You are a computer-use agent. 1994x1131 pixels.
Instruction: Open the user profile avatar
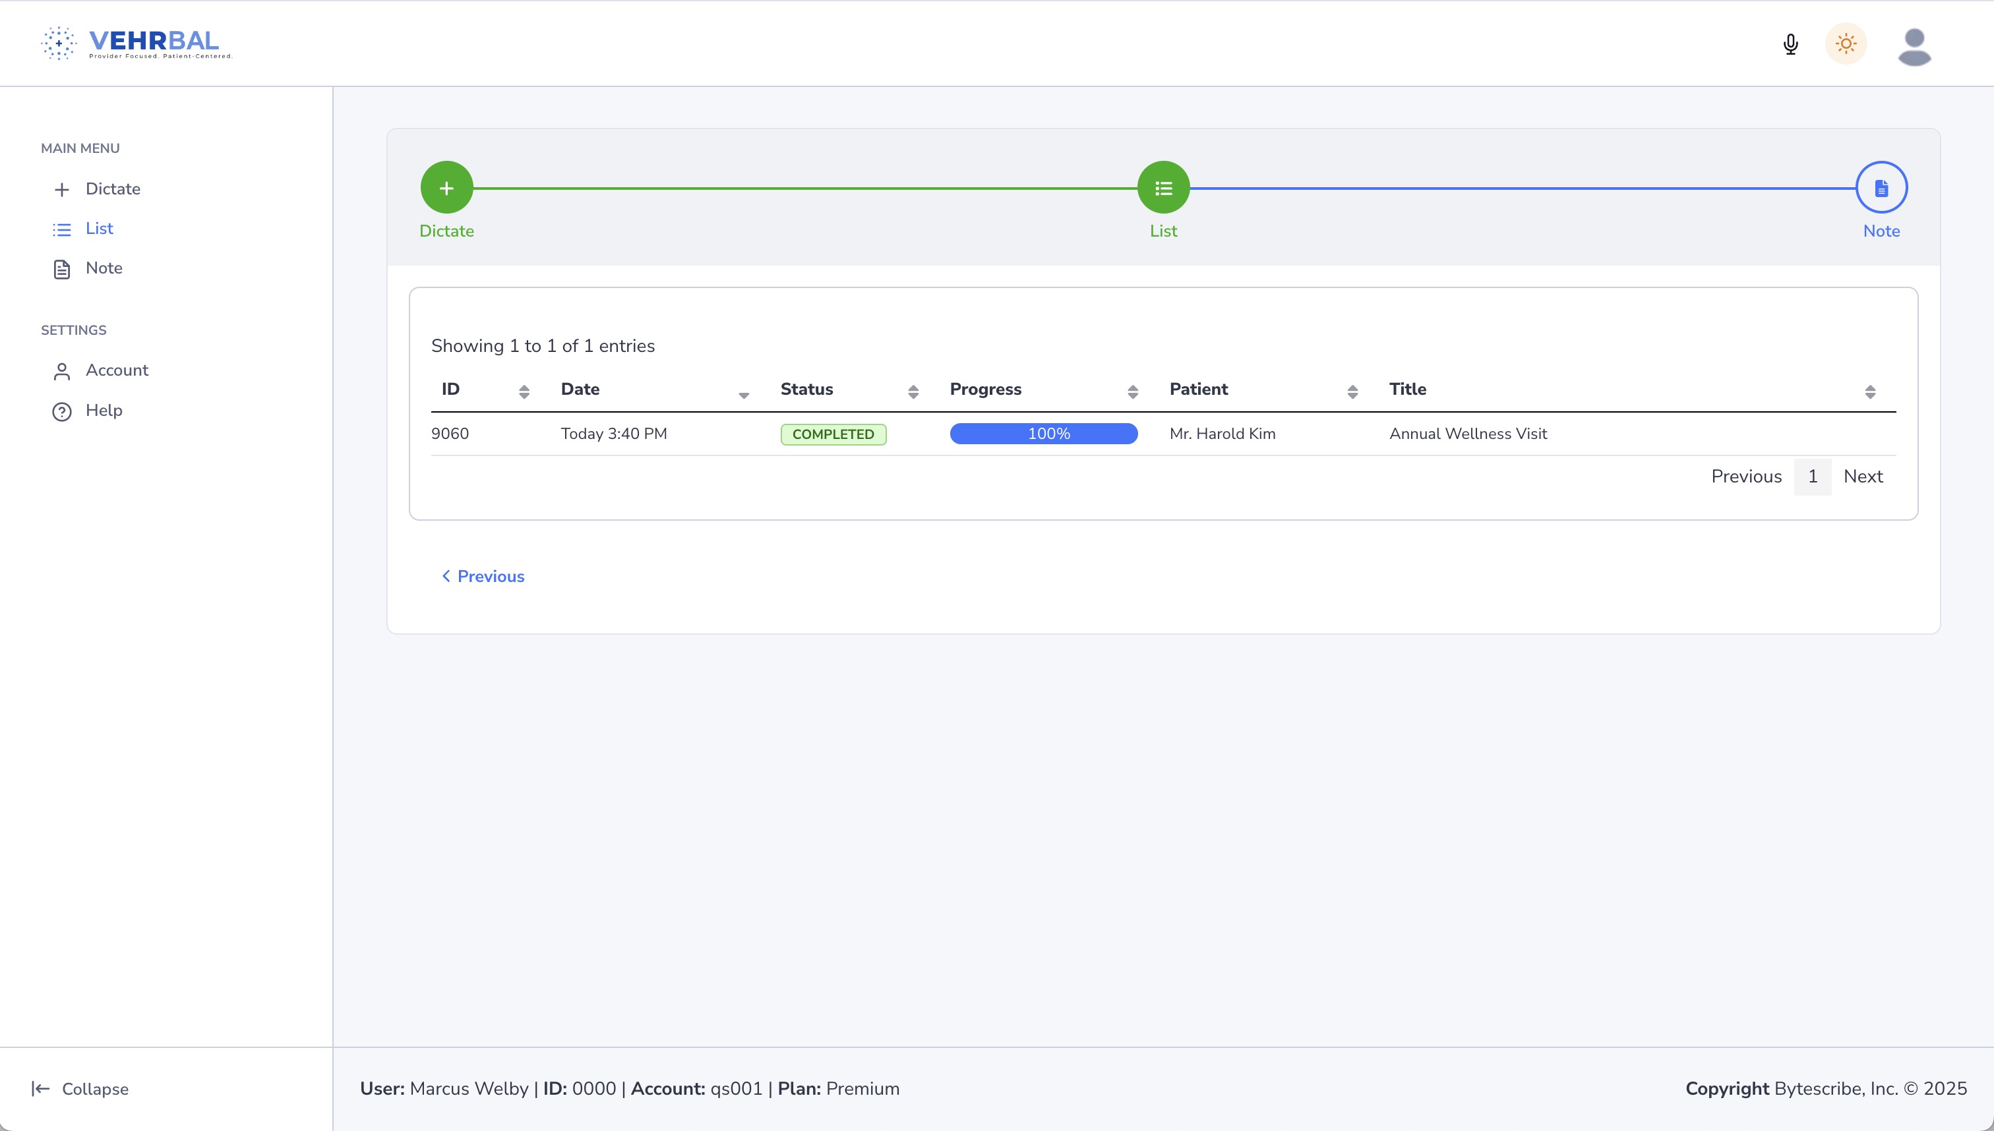click(1914, 47)
